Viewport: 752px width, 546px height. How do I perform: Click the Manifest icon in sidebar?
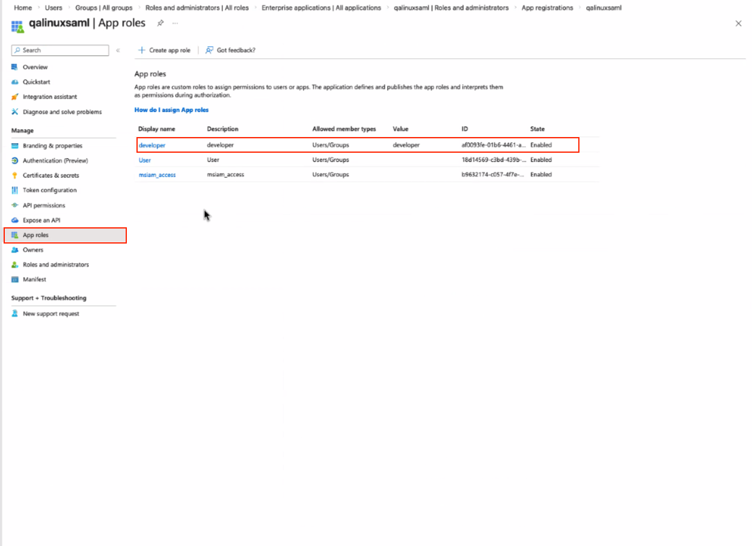tap(15, 280)
